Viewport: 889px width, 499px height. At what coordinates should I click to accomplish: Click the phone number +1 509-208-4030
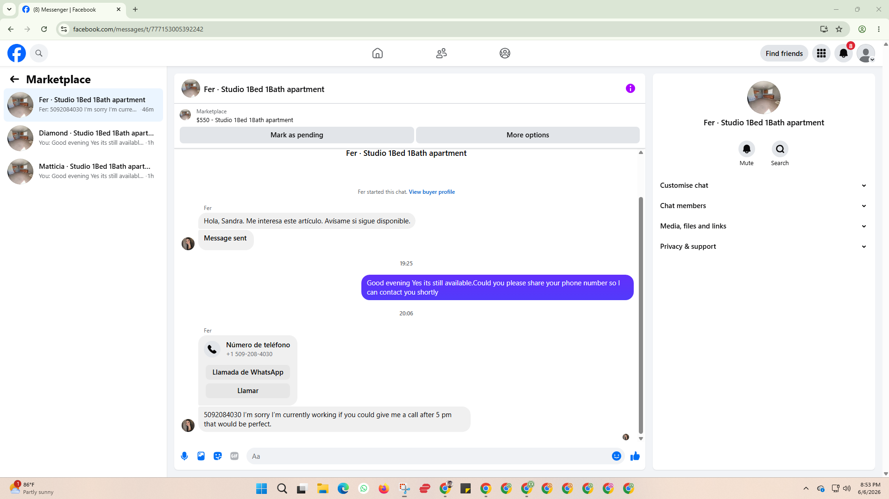tap(249, 354)
